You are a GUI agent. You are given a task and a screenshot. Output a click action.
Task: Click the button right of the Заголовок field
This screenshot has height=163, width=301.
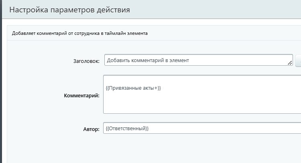298,60
